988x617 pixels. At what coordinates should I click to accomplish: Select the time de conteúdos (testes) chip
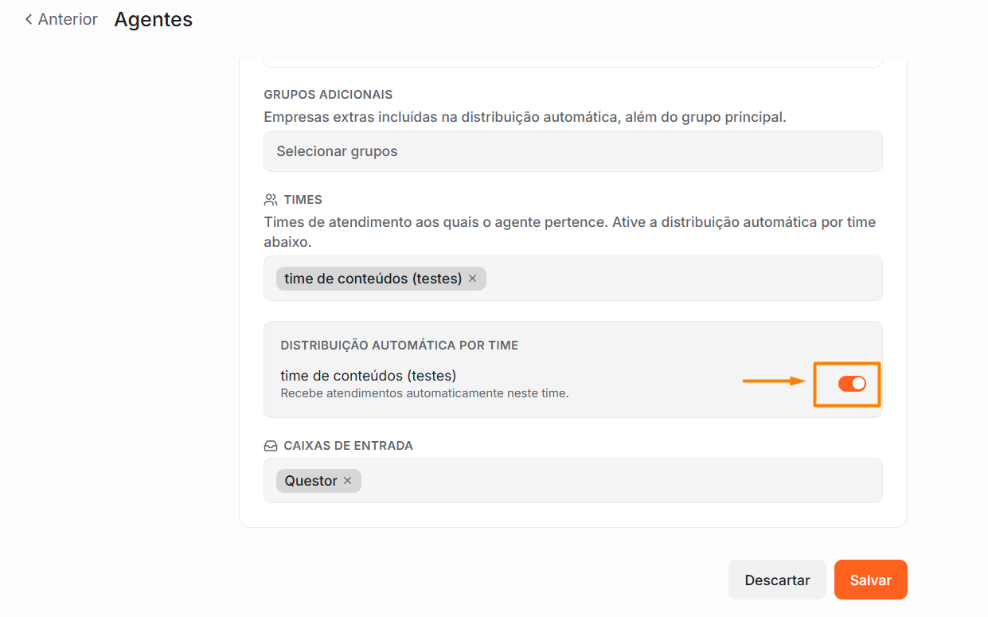pos(373,279)
